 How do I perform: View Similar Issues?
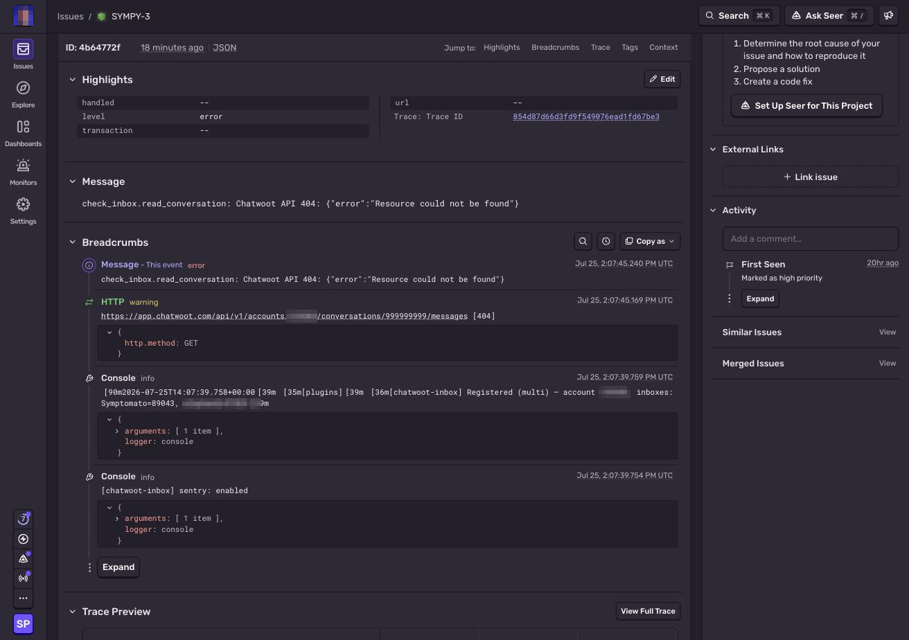(888, 332)
